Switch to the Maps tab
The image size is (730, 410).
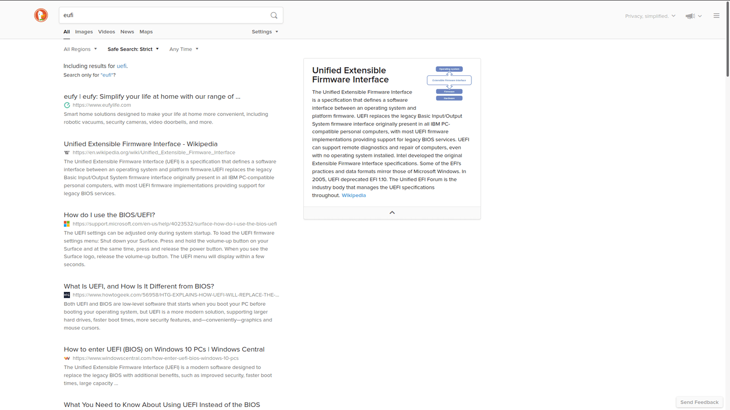[x=146, y=32]
